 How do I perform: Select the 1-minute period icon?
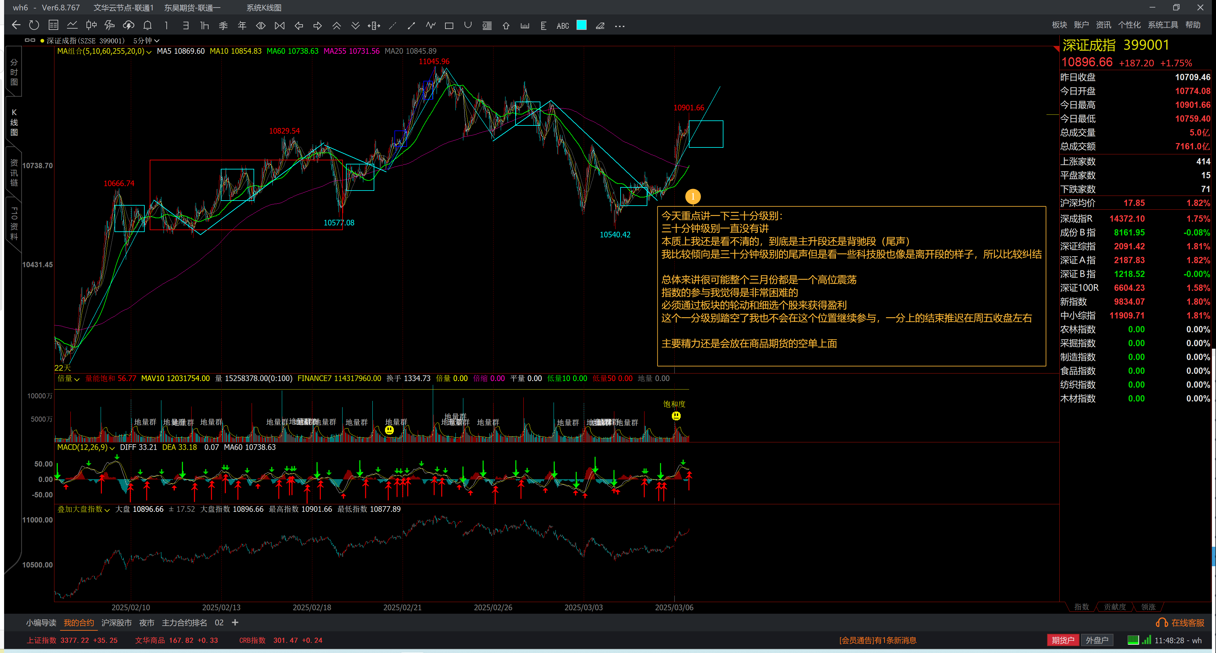(166, 25)
